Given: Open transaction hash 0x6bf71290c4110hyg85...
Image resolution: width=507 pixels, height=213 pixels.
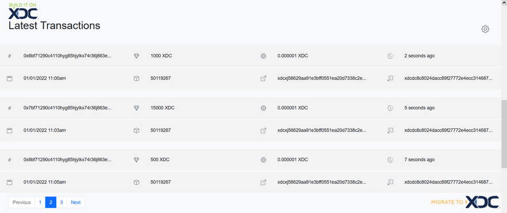Looking at the screenshot, I should [67, 56].
